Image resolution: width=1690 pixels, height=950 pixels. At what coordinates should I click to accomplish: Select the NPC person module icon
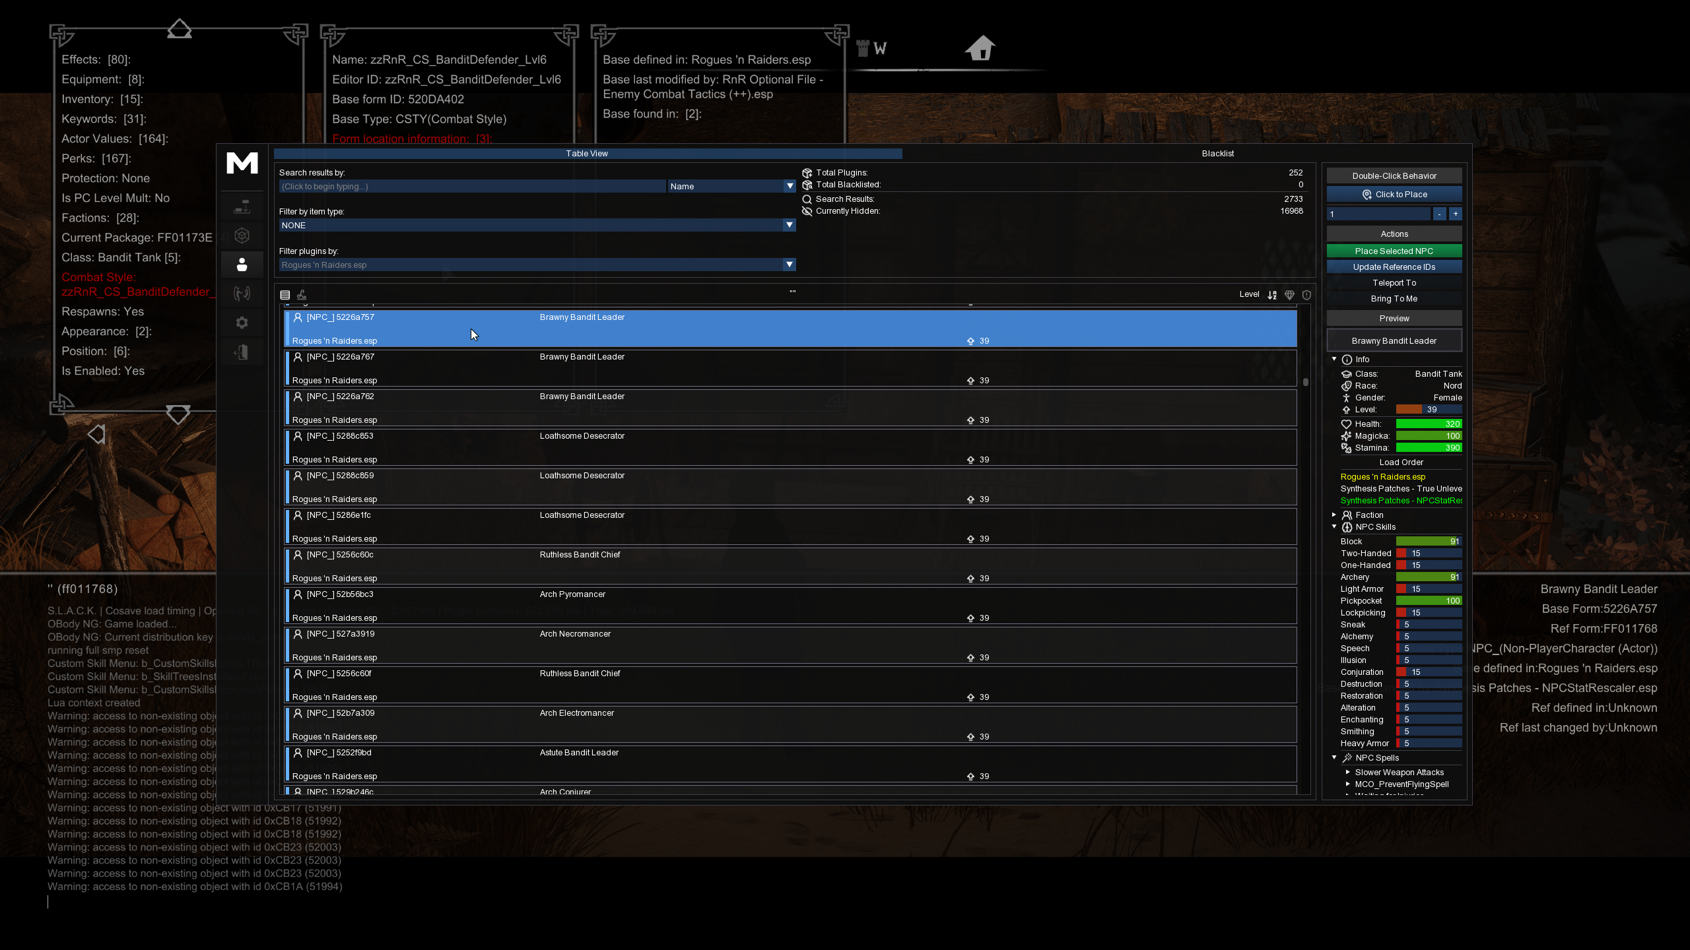(x=242, y=265)
